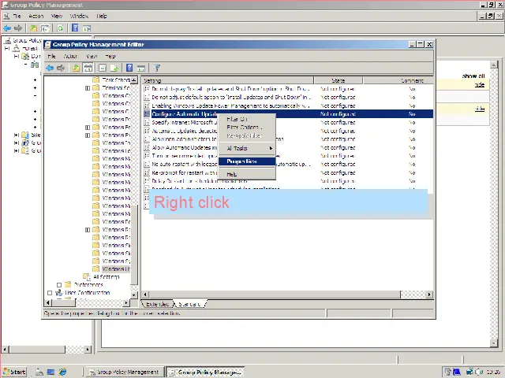505x378 pixels.
Task: Switch to Group Policy Management taskbar button
Action: pos(125,372)
